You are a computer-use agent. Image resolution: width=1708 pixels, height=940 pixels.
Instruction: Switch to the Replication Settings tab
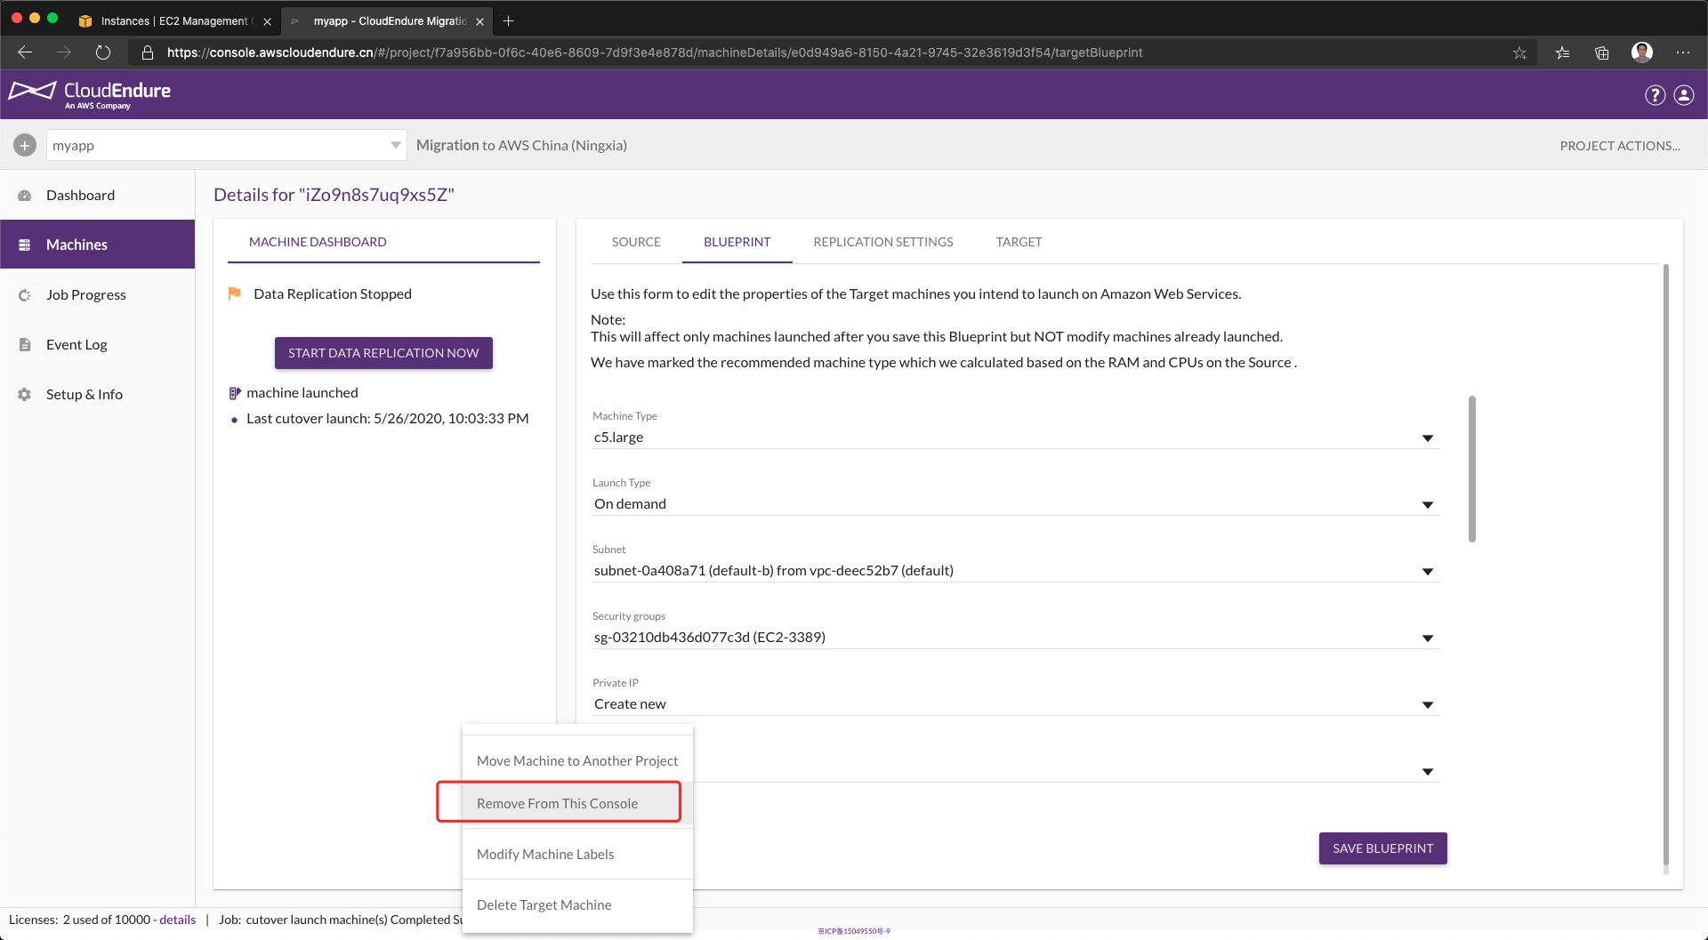(x=882, y=242)
